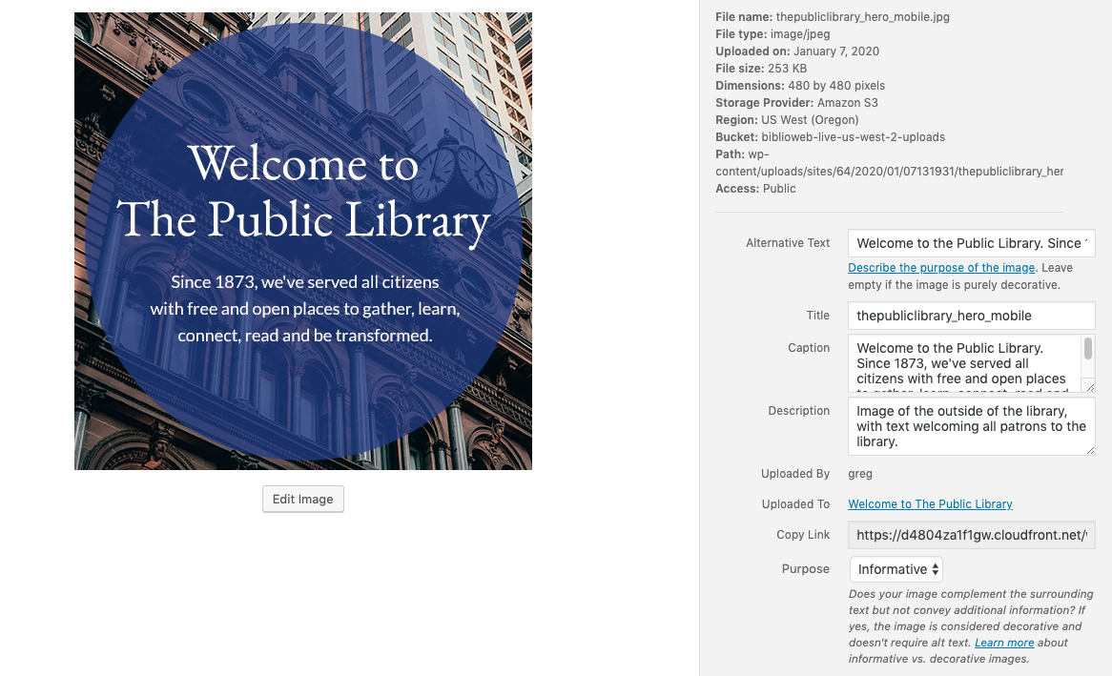Open the Welcome to The Public Library page link
Viewport: 1112px width, 676px height.
point(930,503)
